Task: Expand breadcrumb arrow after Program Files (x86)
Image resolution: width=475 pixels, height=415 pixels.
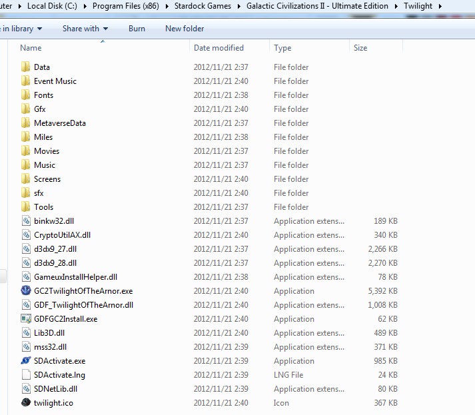Action: [x=167, y=6]
